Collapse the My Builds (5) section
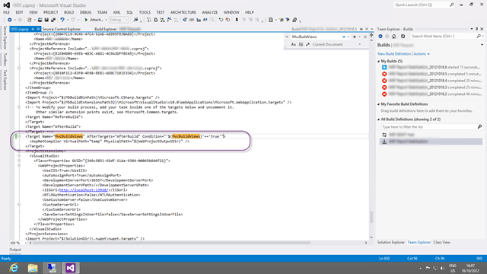 [x=379, y=61]
